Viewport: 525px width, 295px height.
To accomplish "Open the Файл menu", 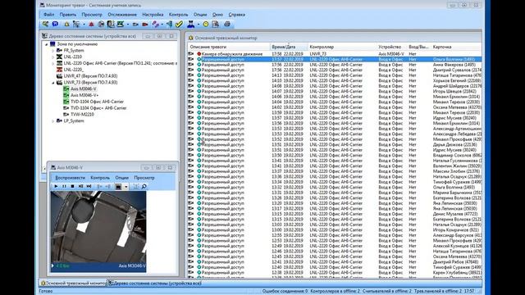I will pos(48,15).
